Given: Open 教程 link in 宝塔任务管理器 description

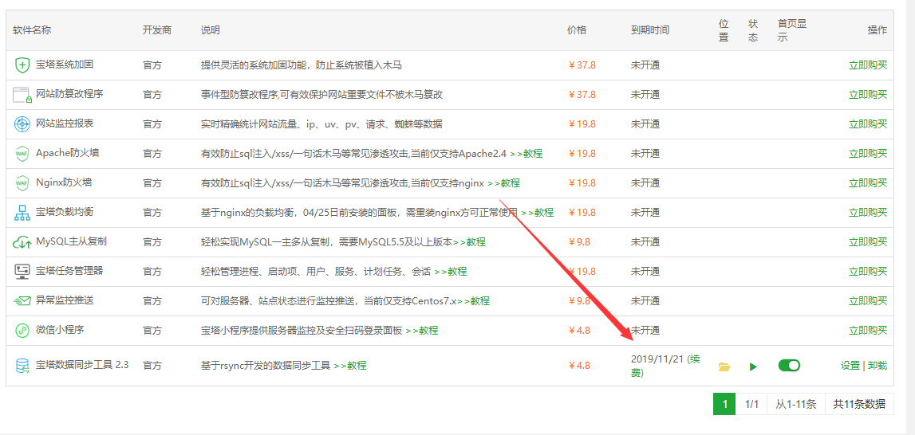Looking at the screenshot, I should pyautogui.click(x=451, y=271).
